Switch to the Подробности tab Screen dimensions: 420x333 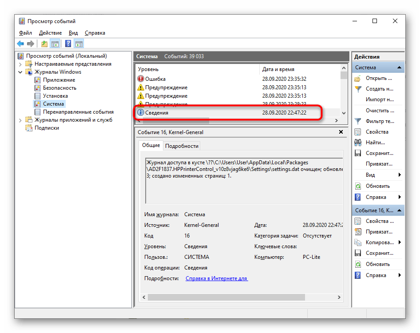click(x=182, y=146)
